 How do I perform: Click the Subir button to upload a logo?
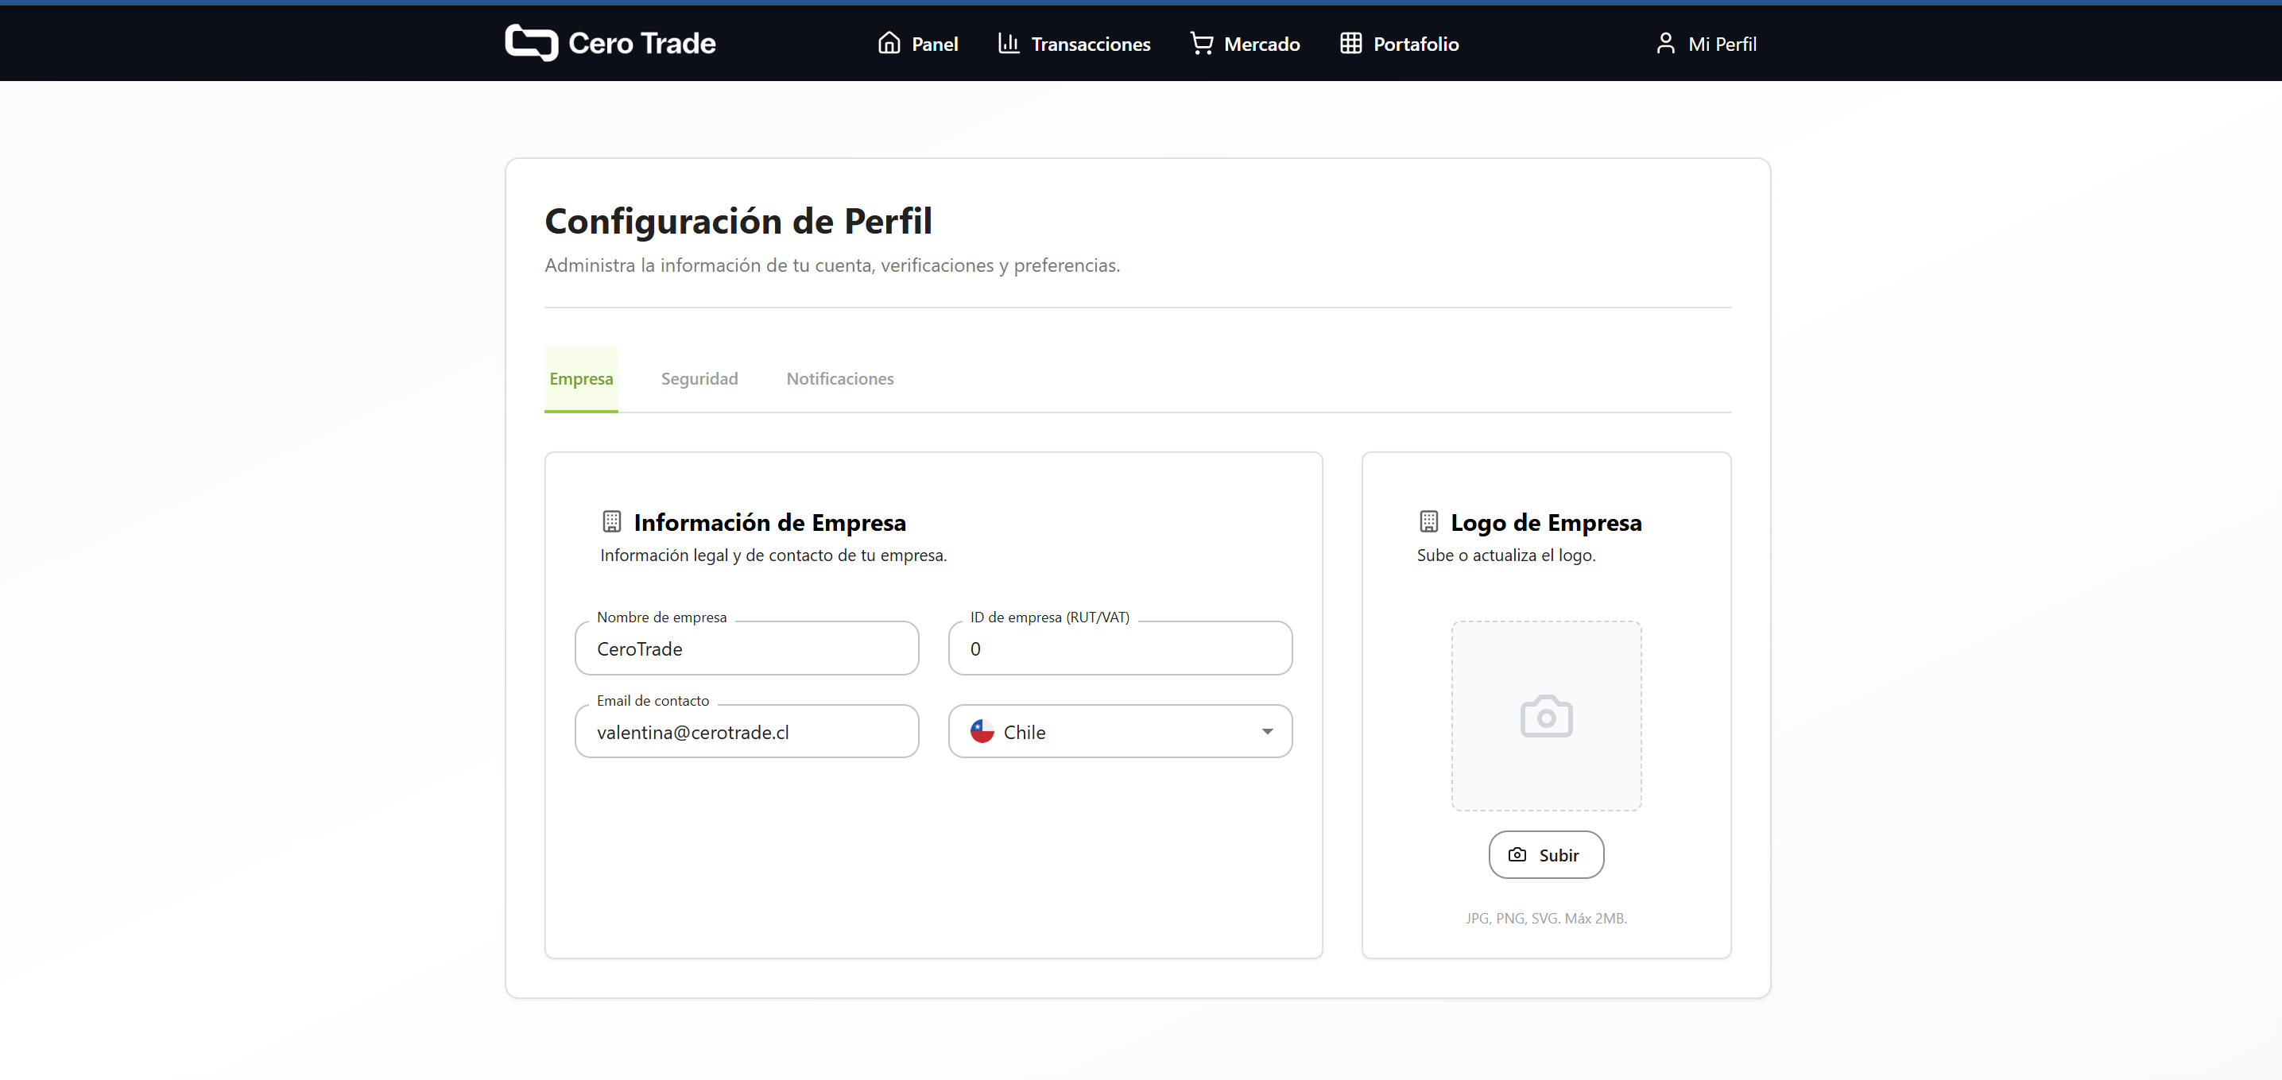click(x=1545, y=854)
